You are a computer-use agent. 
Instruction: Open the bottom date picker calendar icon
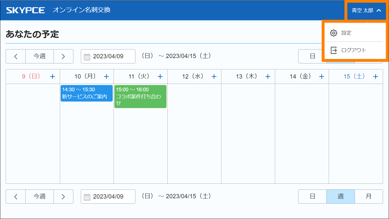pyautogui.click(x=87, y=197)
